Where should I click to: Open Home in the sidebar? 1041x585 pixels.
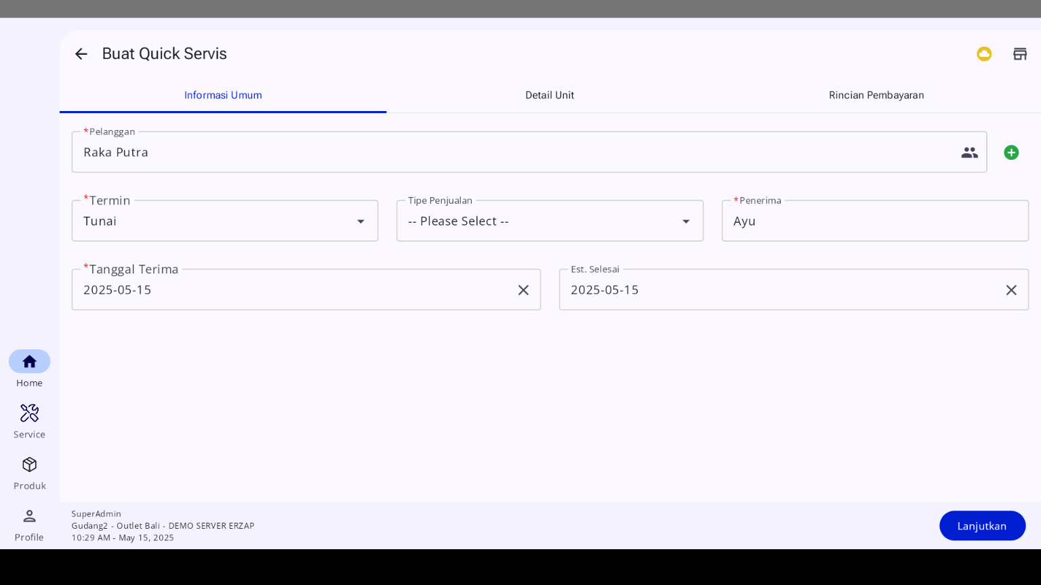(29, 369)
